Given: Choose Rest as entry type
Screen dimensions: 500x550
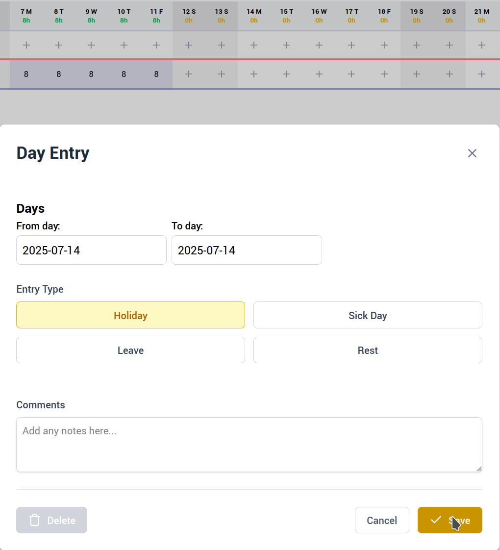Looking at the screenshot, I should 368,350.
